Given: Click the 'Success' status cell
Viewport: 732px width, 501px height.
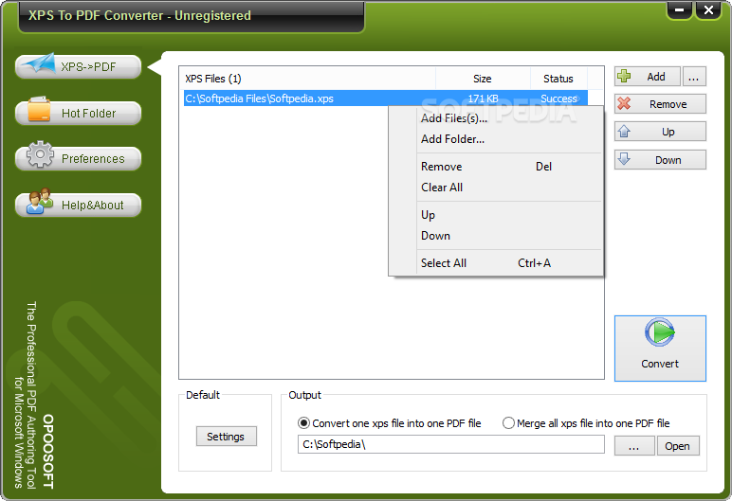Looking at the screenshot, I should point(559,98).
